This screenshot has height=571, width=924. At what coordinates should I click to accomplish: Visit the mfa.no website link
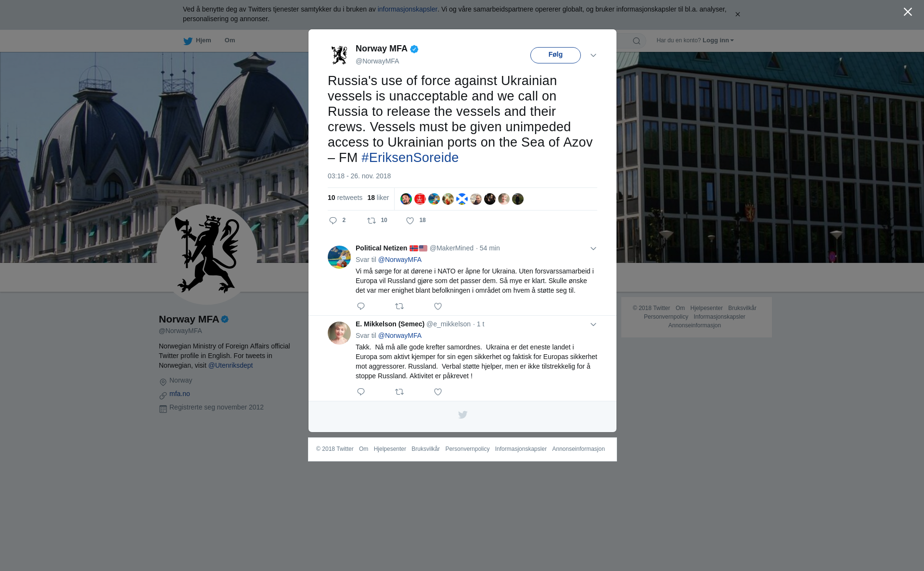click(x=180, y=394)
